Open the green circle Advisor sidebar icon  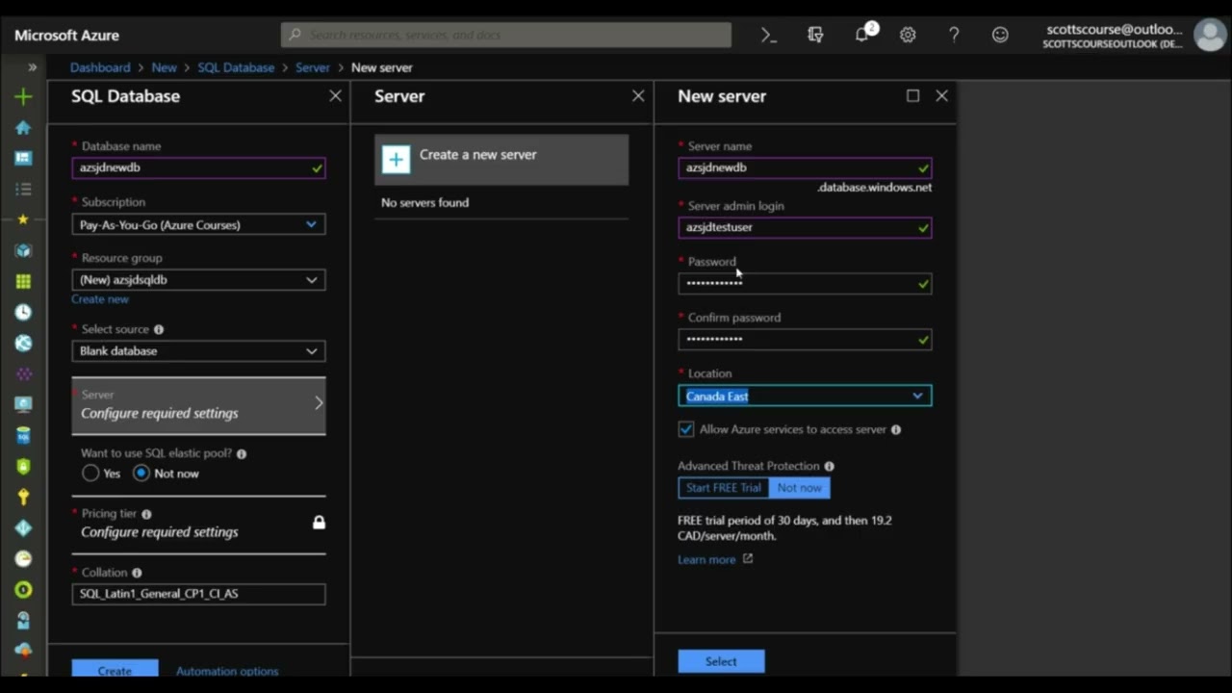pos(23,589)
